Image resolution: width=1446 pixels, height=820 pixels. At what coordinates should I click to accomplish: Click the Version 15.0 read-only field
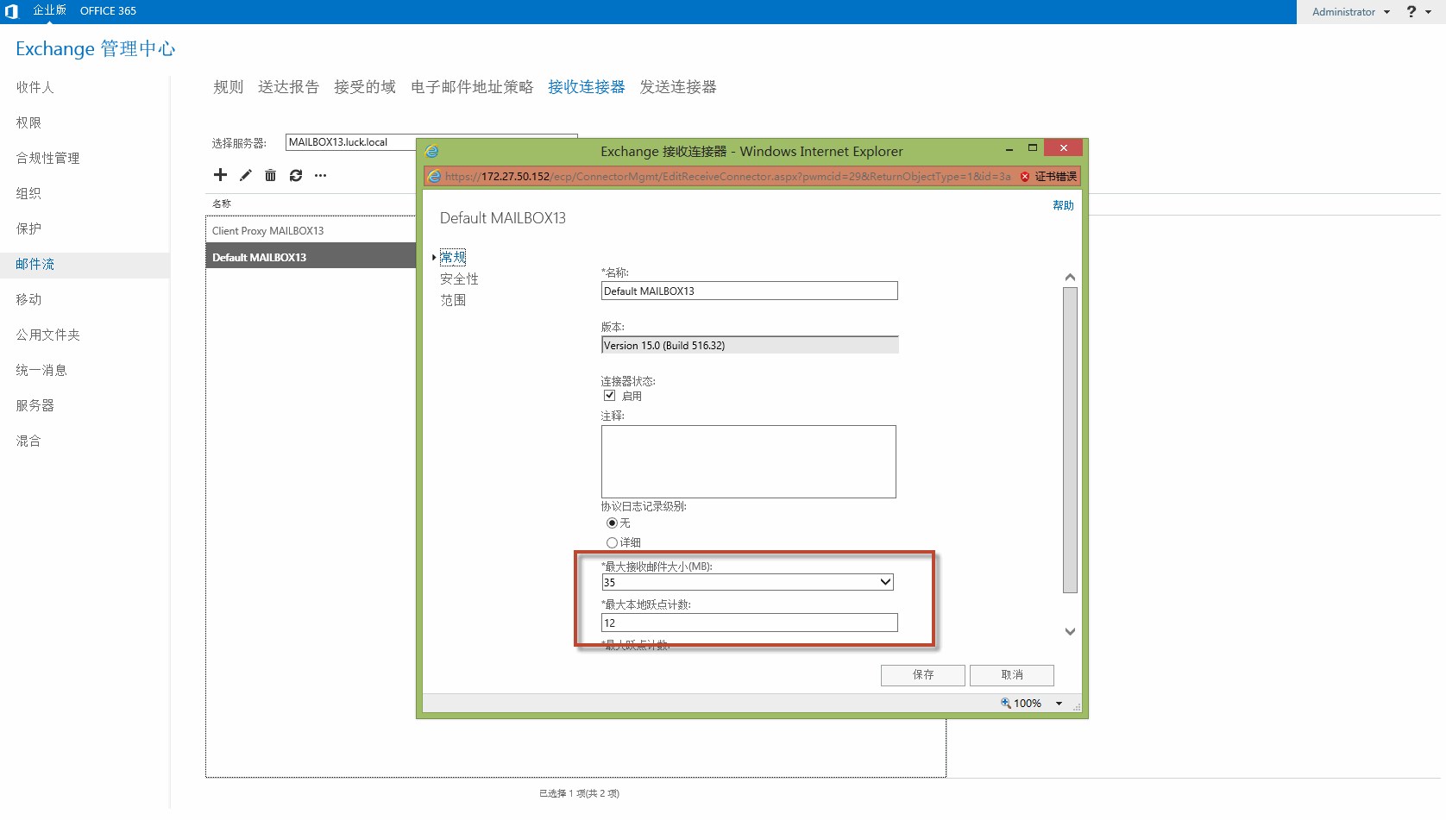(749, 345)
